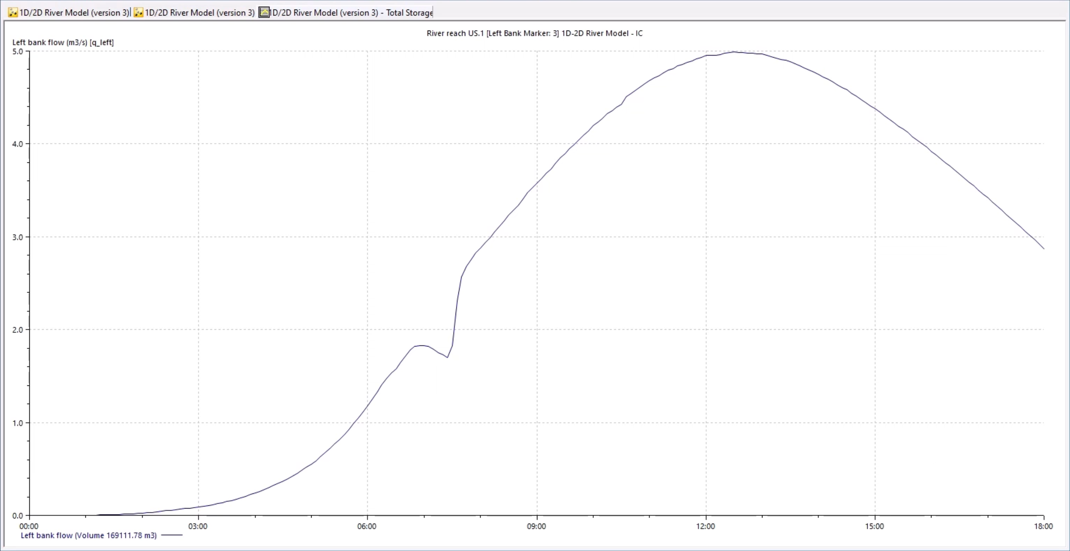Viewport: 1070px width, 551px height.
Task: Click the 00:00 time axis label
Action: click(29, 526)
